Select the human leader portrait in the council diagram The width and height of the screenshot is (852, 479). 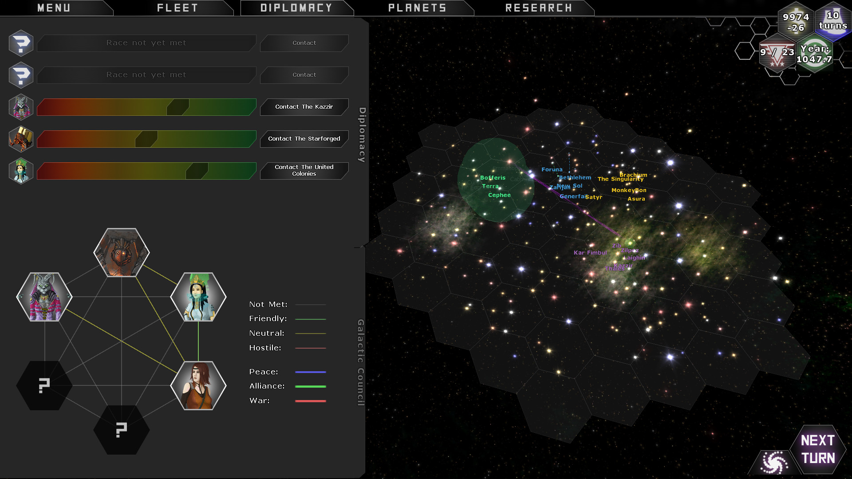pos(198,385)
